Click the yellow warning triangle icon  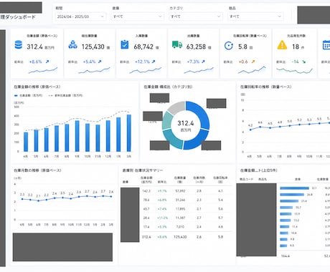click(282, 45)
